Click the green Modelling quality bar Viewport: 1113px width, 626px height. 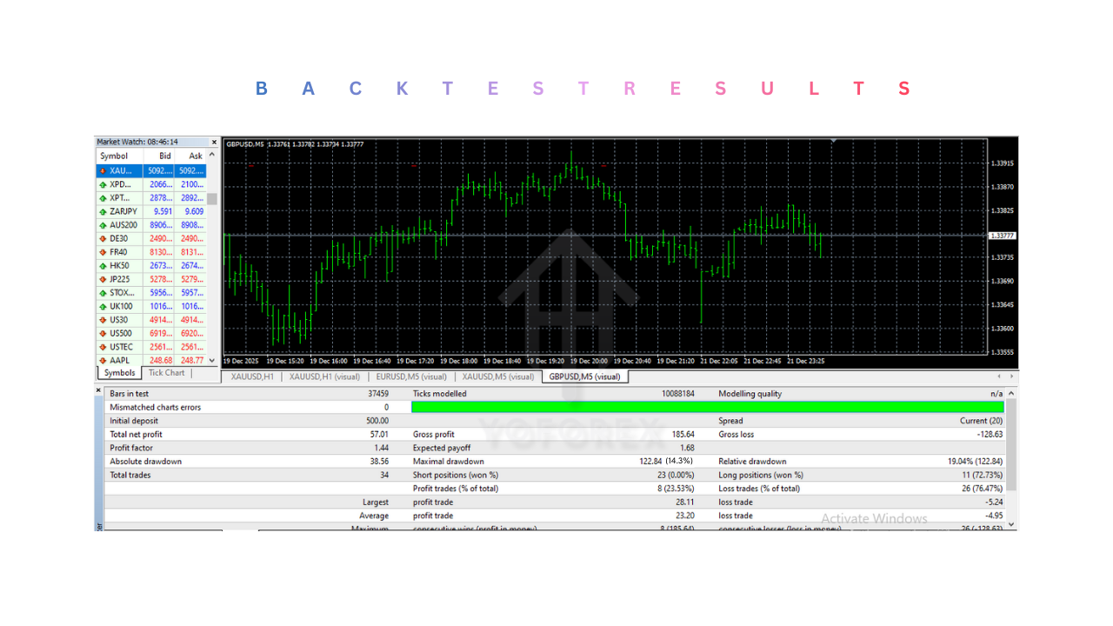tap(709, 405)
